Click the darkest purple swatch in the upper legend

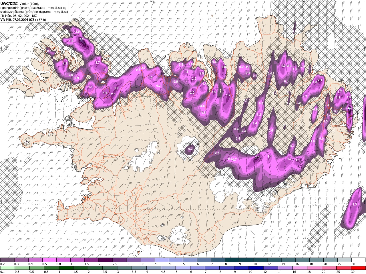[x=105, y=260]
